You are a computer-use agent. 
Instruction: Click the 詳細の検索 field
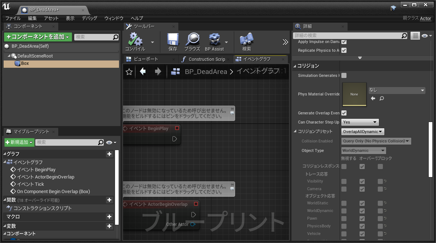(347, 35)
